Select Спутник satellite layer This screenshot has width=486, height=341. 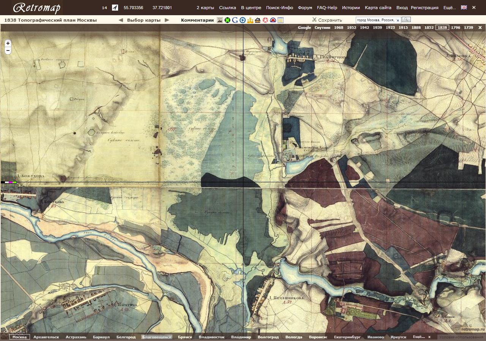[x=322, y=27]
